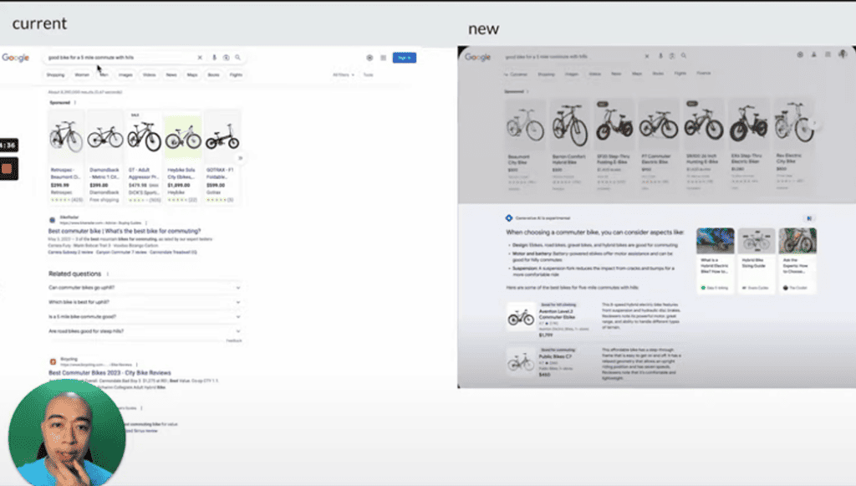The height and width of the screenshot is (486, 856).
Task: Click the Lens image search icon, current layout
Action: click(x=226, y=58)
